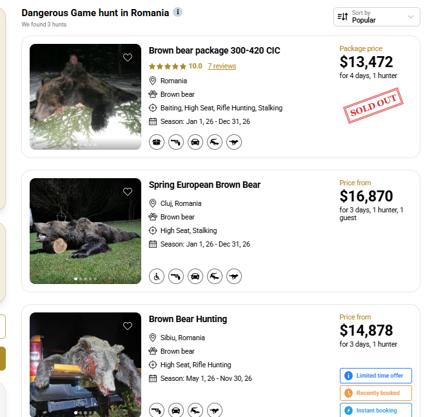The width and height of the screenshot is (434, 417).
Task: Click running dog icon on Spring hunt
Action: coord(233,276)
